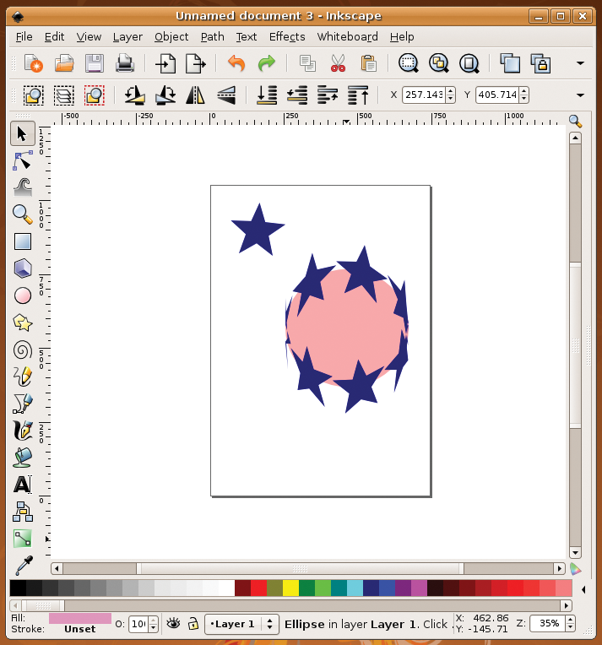Click the opacity value field
This screenshot has height=645, width=602.
(138, 624)
